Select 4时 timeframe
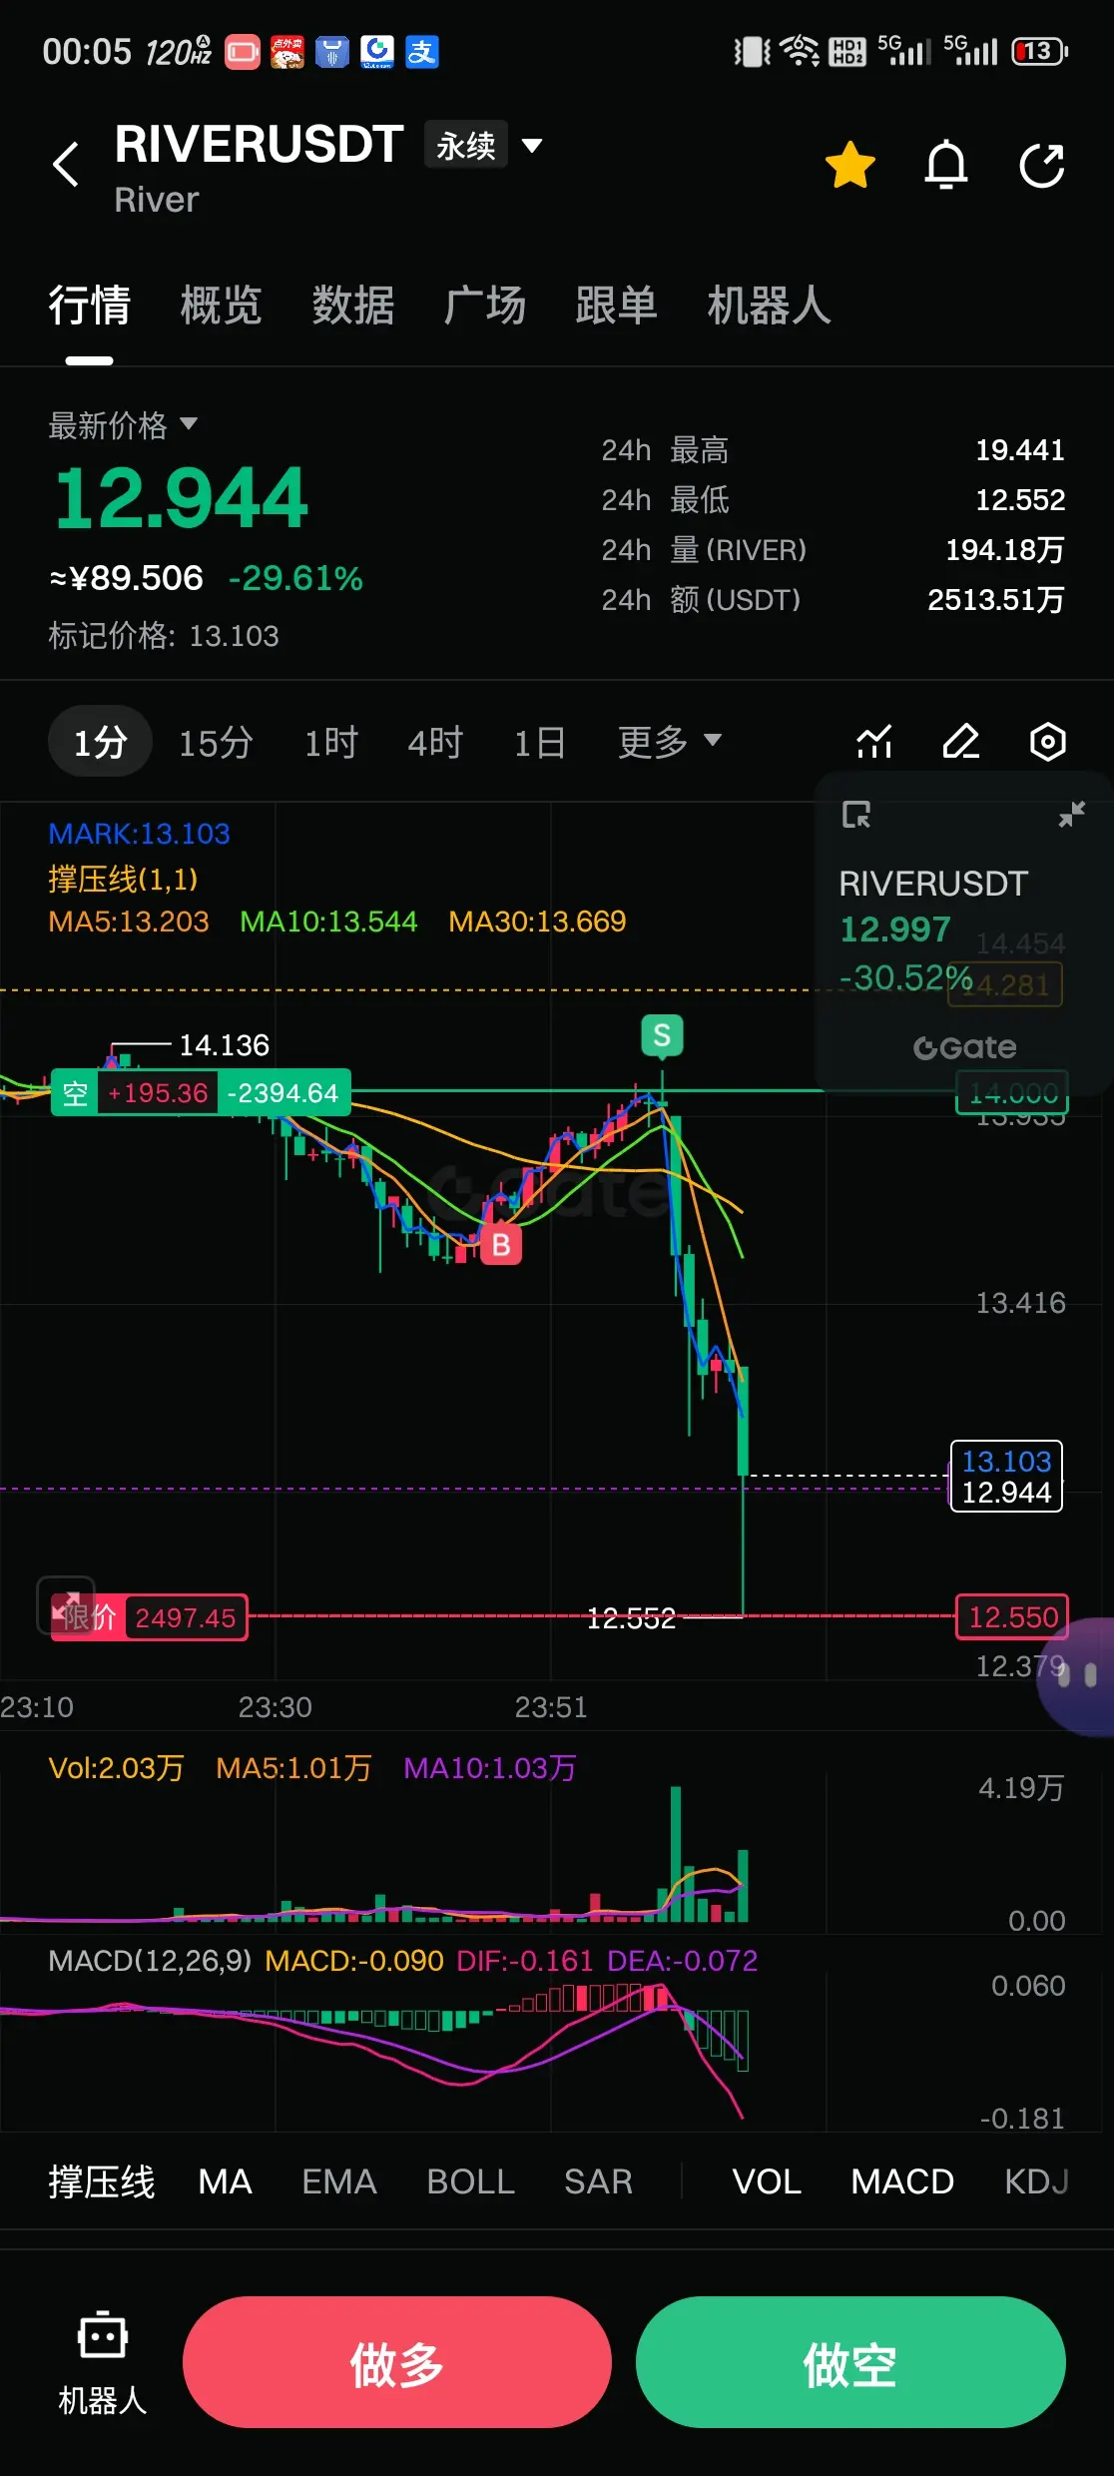The width and height of the screenshot is (1114, 2476). tap(435, 743)
